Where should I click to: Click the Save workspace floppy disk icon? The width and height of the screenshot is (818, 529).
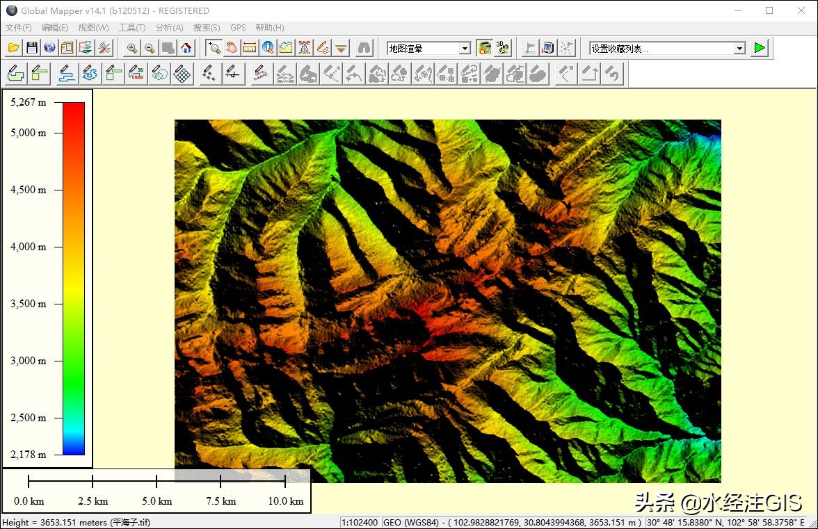(x=32, y=48)
